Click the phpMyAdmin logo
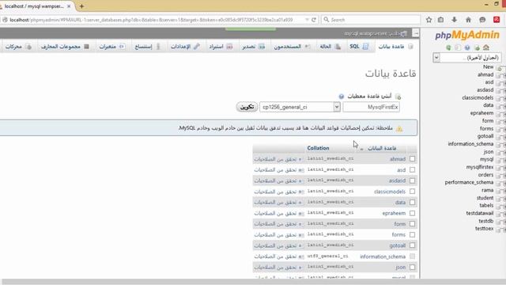This screenshot has height=285, width=506. click(x=467, y=35)
